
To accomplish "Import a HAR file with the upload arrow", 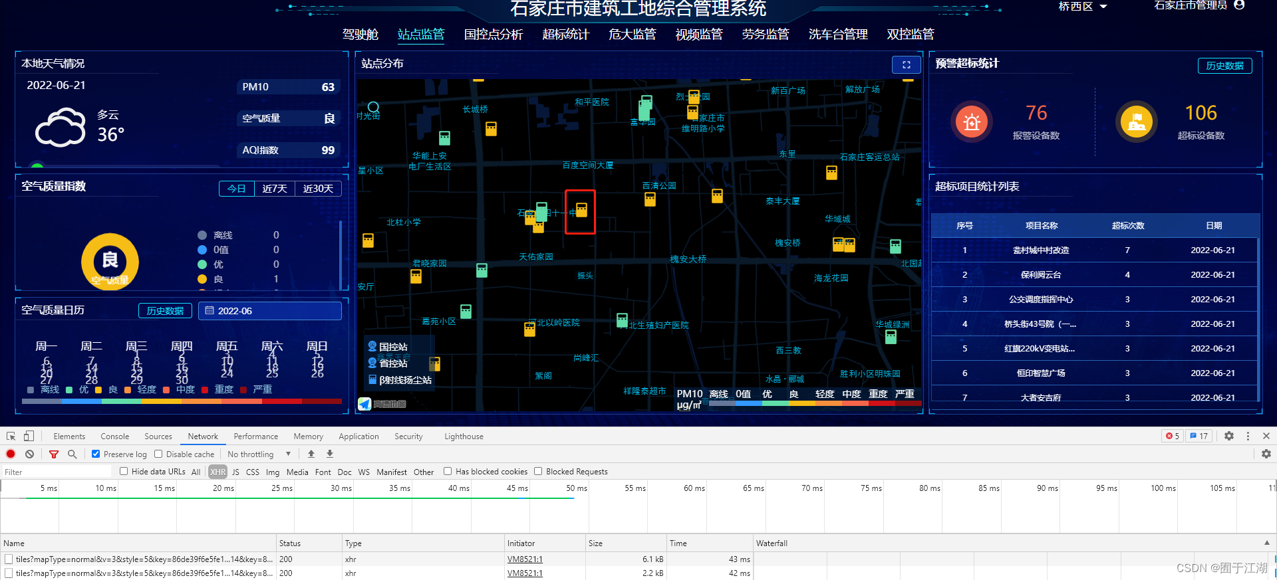I will tap(311, 454).
